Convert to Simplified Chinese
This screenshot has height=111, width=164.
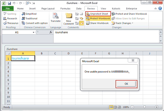point(29,14)
